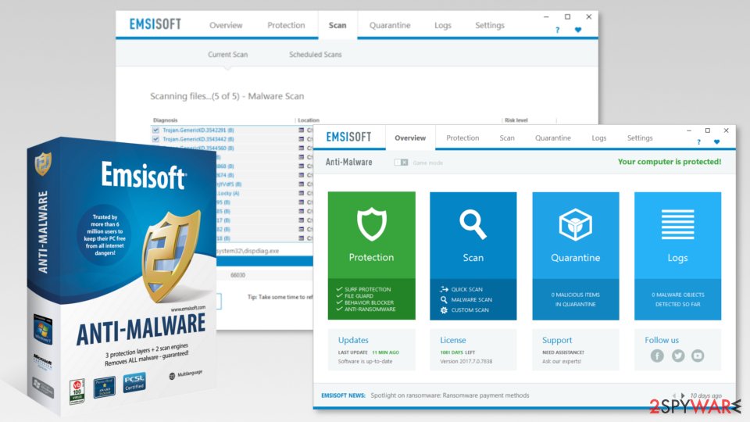Click help question mark in Scan window
The image size is (750, 422).
tap(557, 30)
